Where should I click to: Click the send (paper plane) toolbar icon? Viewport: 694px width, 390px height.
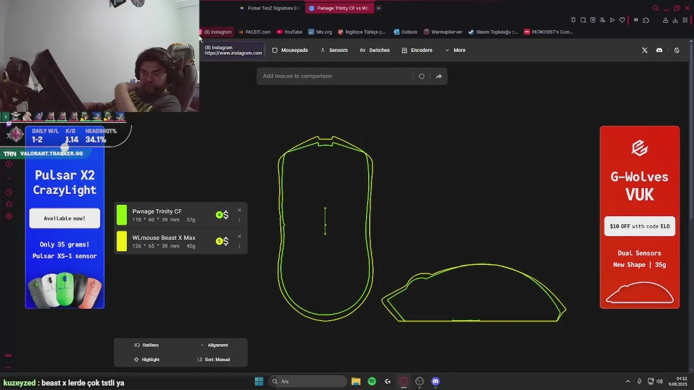click(612, 21)
